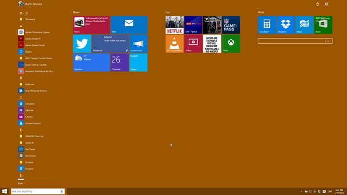Open the Insider Hub tile
347x195 pixels.
[x=139, y=43]
